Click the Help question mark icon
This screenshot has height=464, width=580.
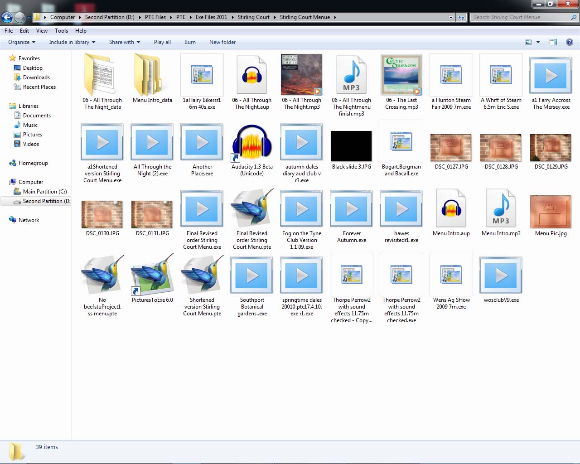[x=569, y=42]
